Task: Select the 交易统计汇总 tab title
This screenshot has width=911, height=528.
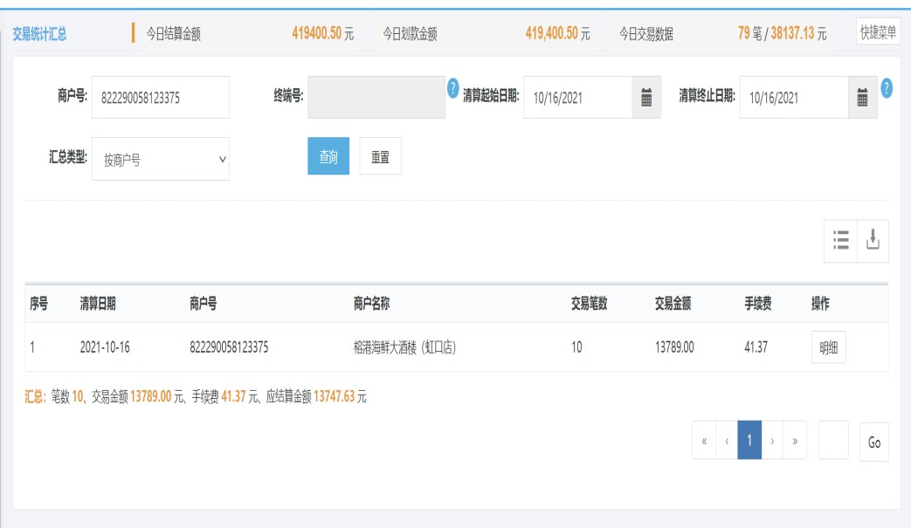Action: (x=39, y=34)
